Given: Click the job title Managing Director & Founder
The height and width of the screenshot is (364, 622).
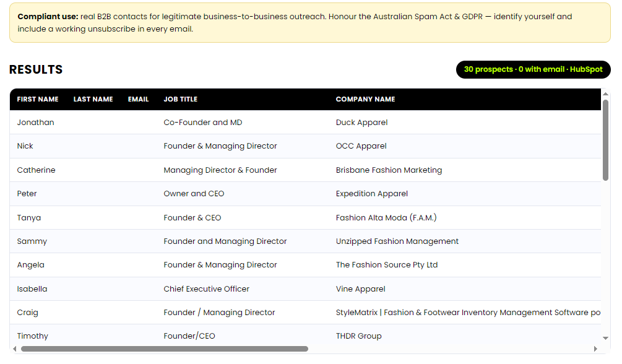Looking at the screenshot, I should point(220,170).
